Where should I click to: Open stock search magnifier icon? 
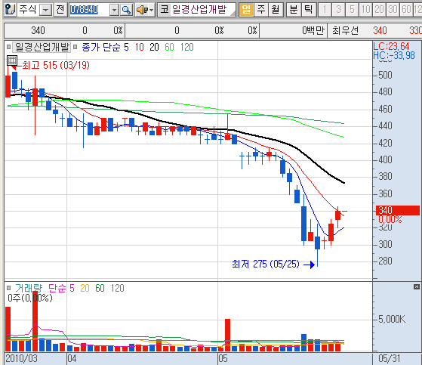126,11
